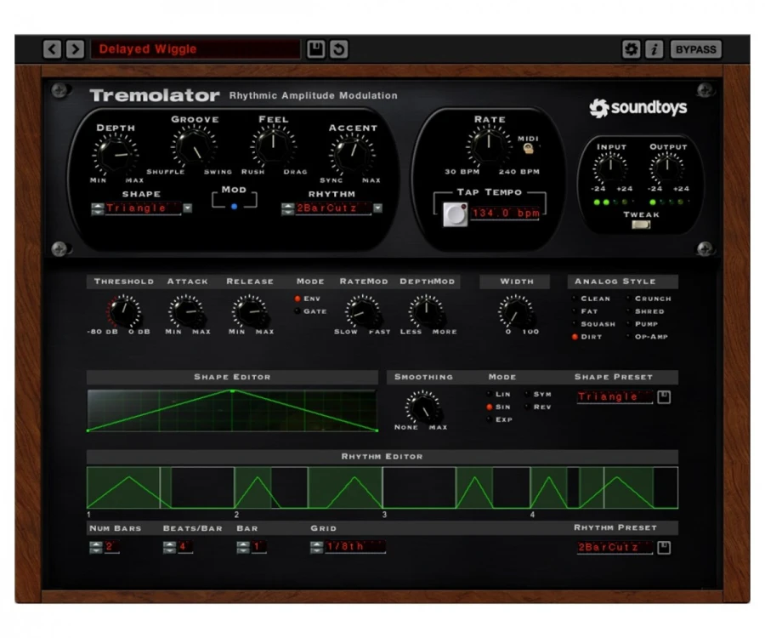The image size is (765, 638).
Task: Click the Attack knob
Action: click(x=186, y=311)
